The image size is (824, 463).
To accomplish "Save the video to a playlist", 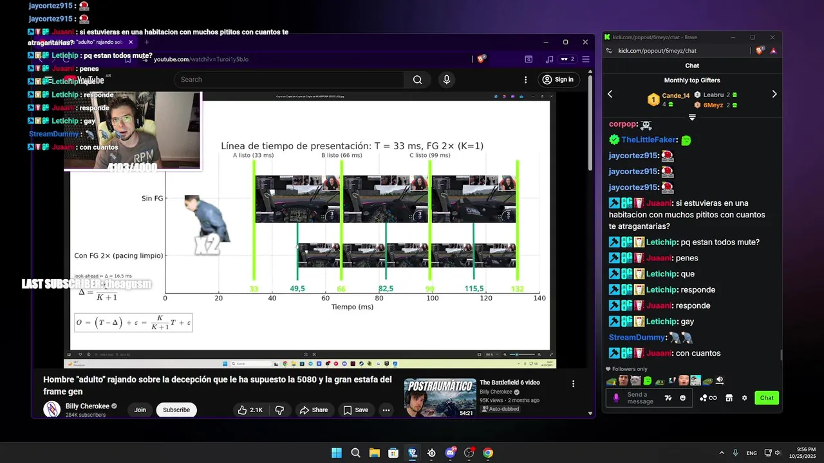I will 355,410.
